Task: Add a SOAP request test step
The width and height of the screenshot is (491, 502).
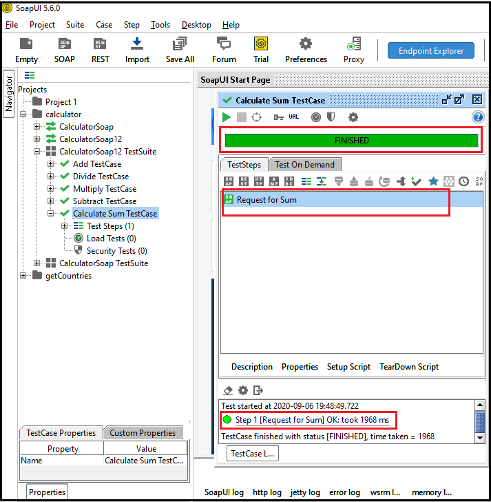Action: (228, 181)
